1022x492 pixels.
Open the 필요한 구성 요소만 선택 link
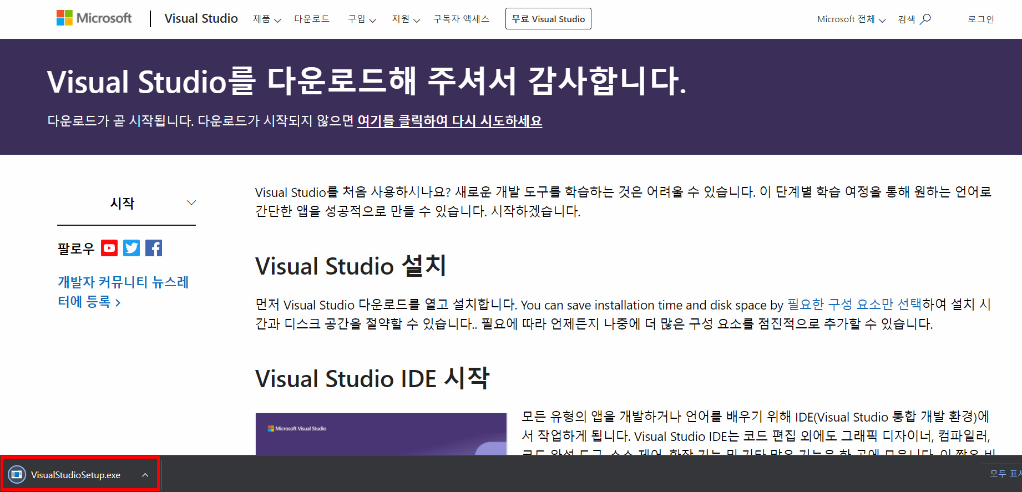coord(854,304)
